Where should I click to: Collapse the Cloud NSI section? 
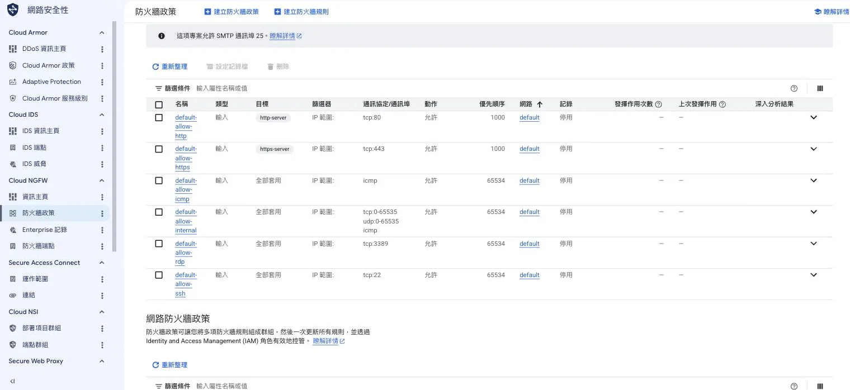102,312
